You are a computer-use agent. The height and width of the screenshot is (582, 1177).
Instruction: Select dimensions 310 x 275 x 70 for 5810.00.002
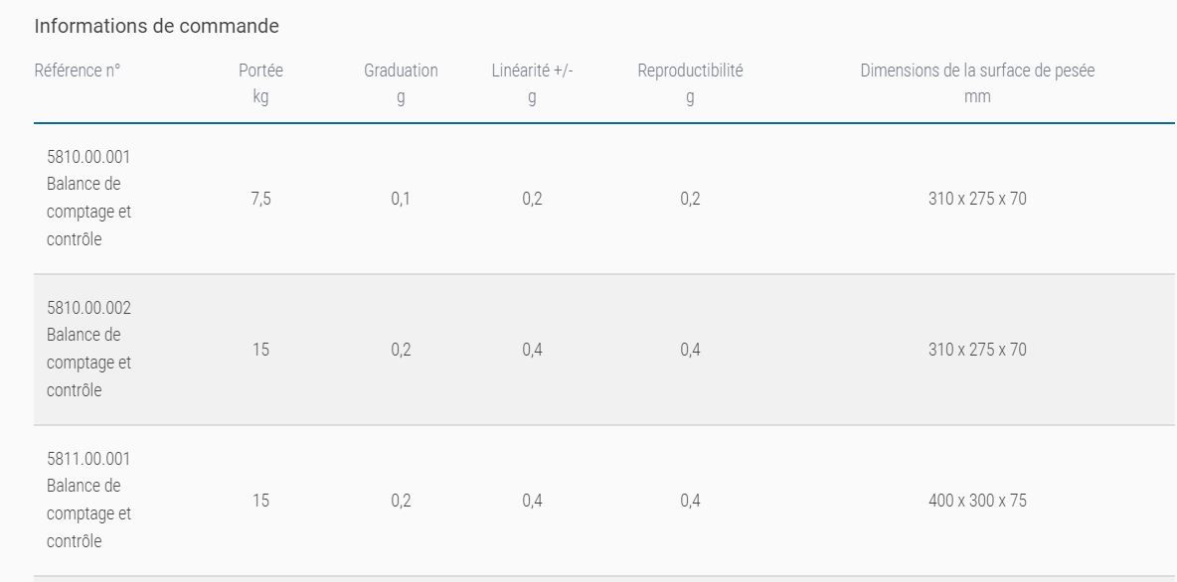[977, 350]
